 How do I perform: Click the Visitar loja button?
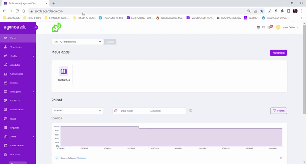(x=279, y=53)
